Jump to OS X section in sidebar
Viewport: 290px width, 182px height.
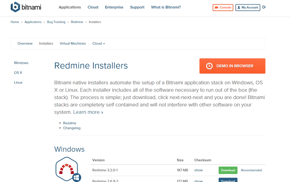pyautogui.click(x=18, y=73)
